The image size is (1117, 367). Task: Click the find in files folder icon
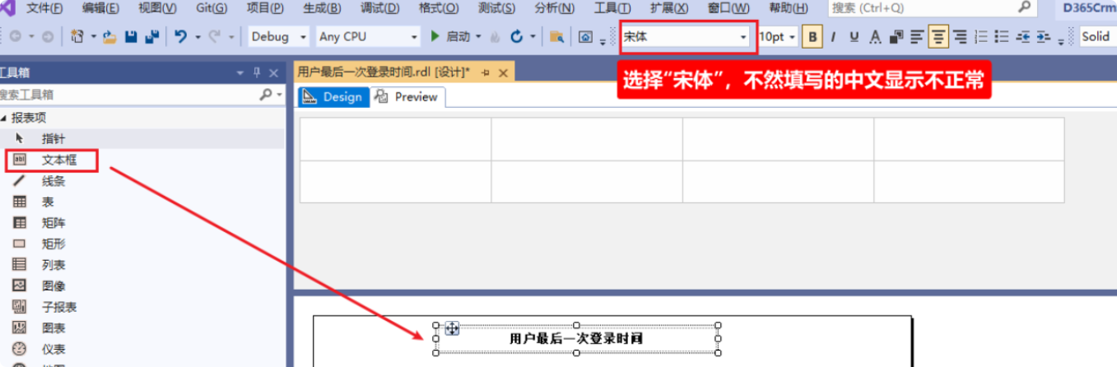coord(557,37)
